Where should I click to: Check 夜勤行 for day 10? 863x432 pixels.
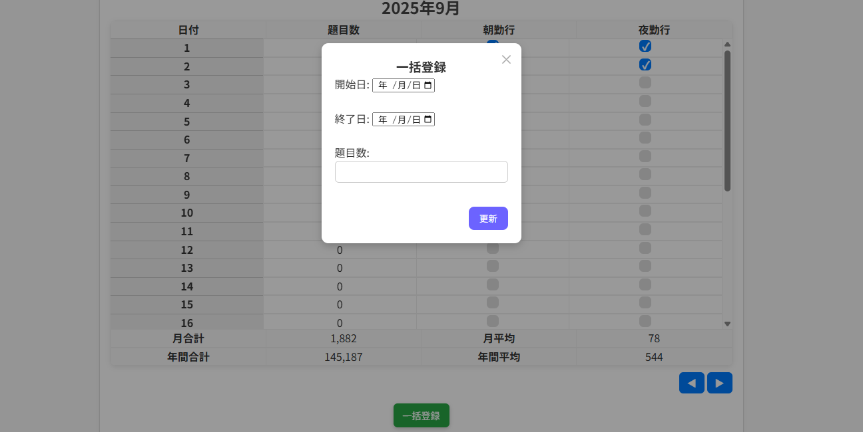click(645, 211)
